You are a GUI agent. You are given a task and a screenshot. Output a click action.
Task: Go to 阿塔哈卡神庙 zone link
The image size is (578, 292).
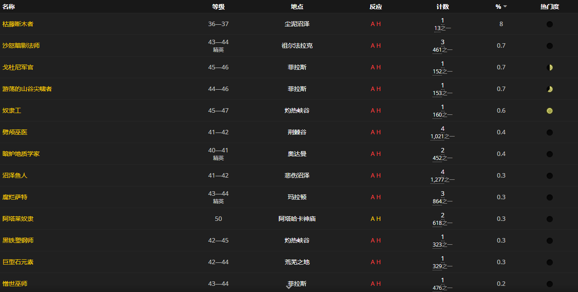(297, 219)
